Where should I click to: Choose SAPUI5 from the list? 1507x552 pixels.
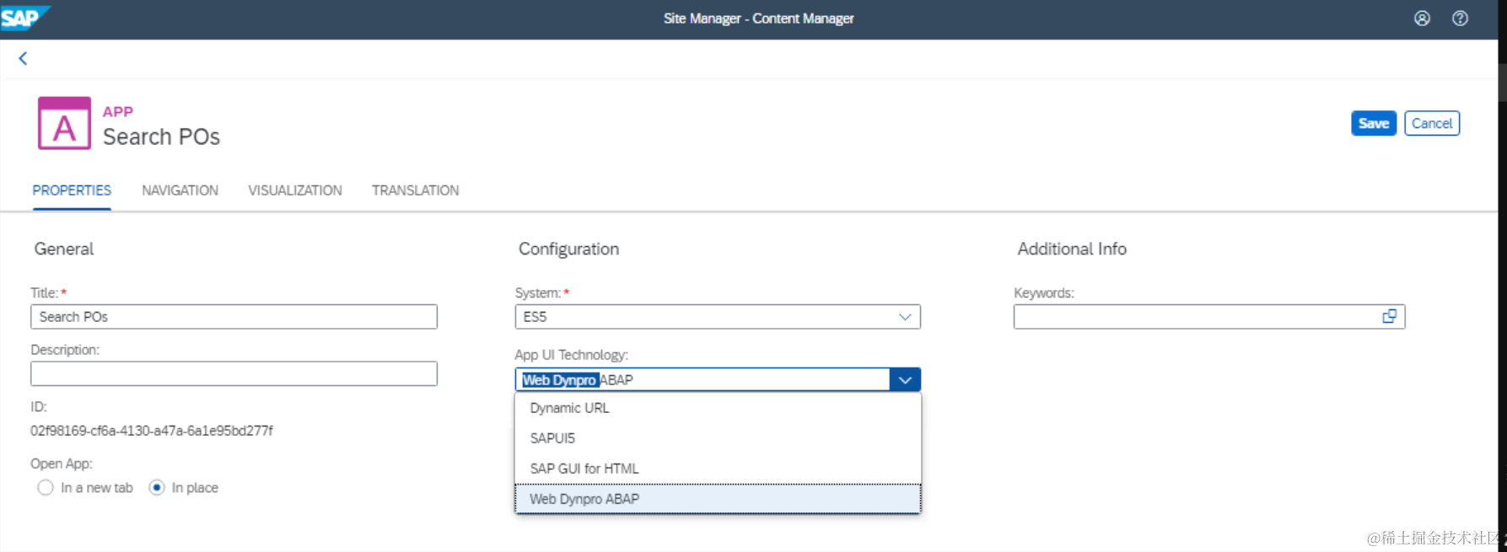(552, 438)
